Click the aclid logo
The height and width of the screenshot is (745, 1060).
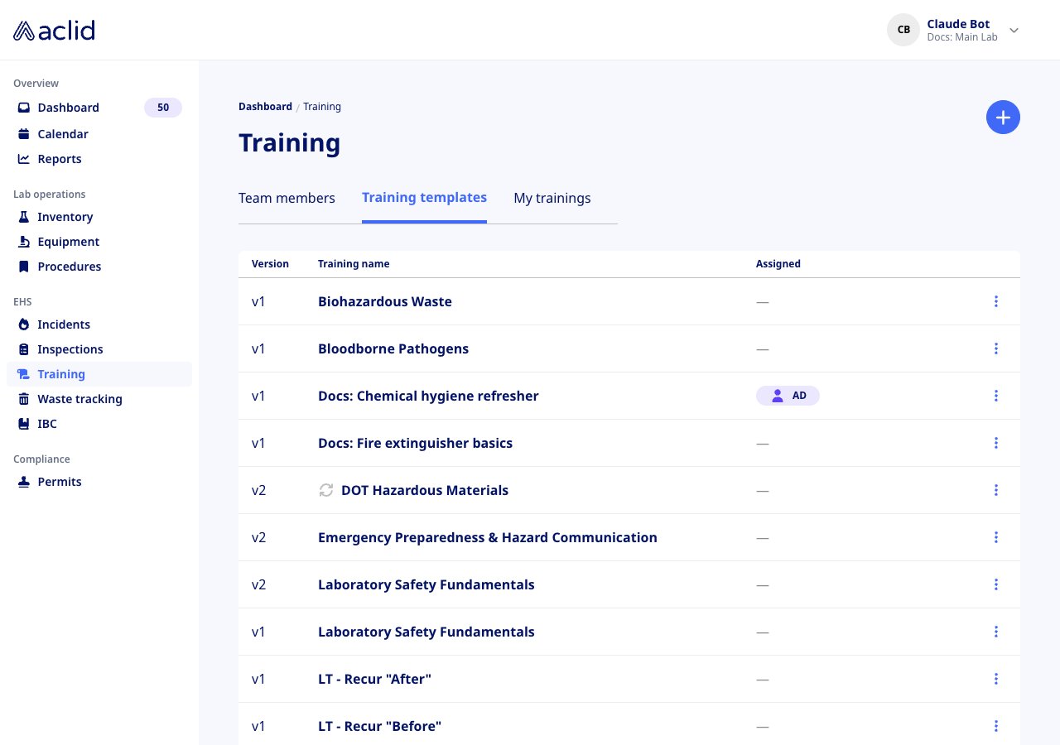(54, 31)
